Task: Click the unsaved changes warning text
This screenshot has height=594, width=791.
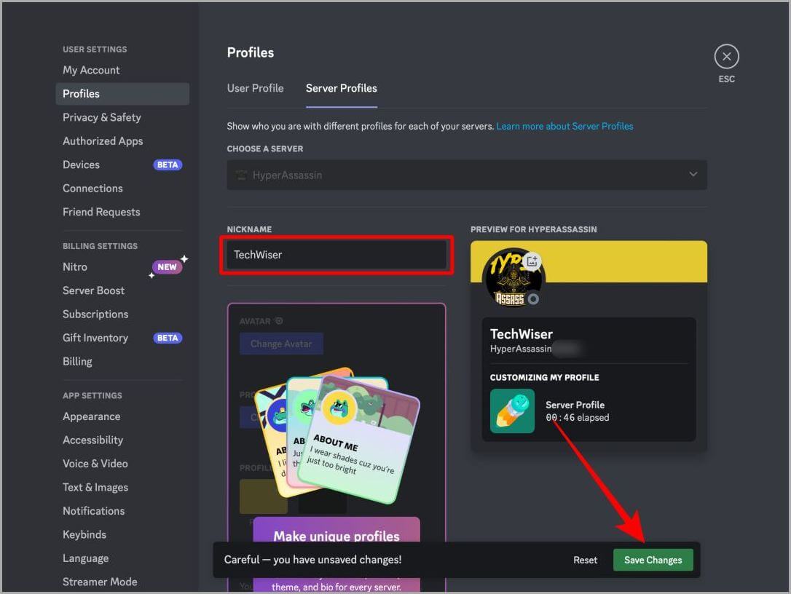Action: tap(312, 560)
